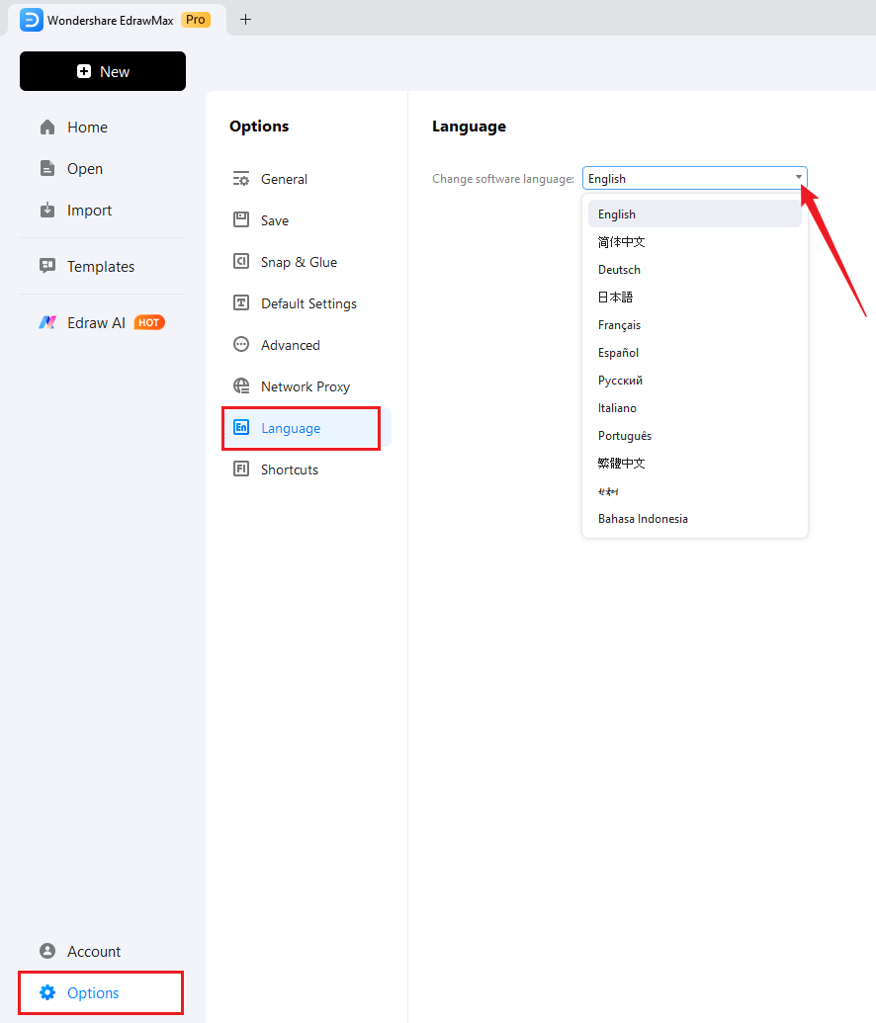Click the Shortcuts icon in Options
Screen dimensions: 876x1023
241,469
